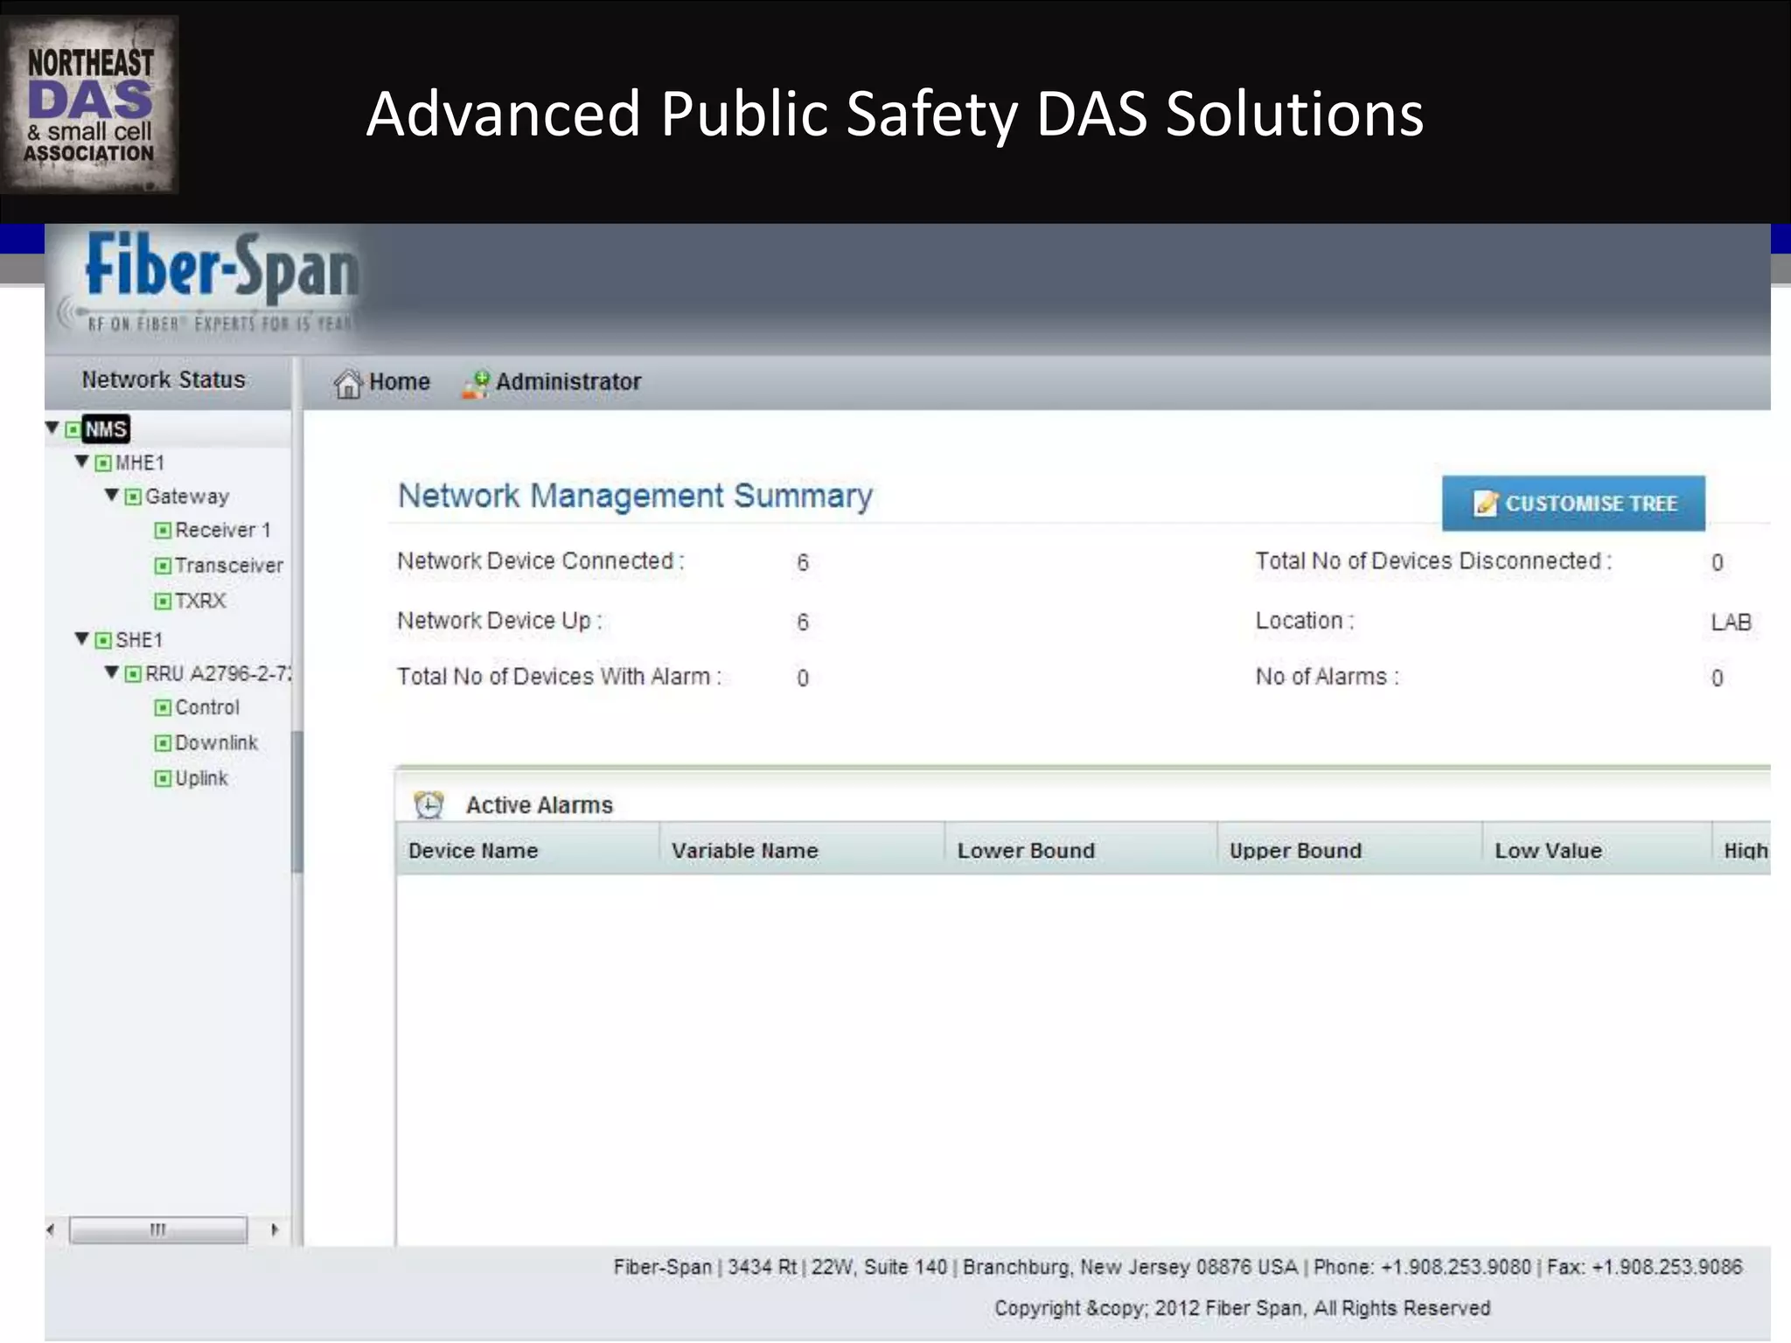Click the SHE1 green status icon
1791x1343 pixels.
[103, 640]
